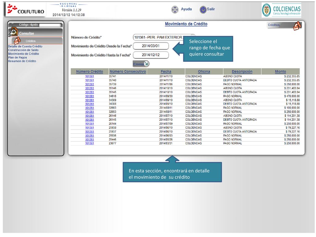Screen dimensions: 316x237
Task: Open credit link 101361 in row 26145
Action: [89, 120]
